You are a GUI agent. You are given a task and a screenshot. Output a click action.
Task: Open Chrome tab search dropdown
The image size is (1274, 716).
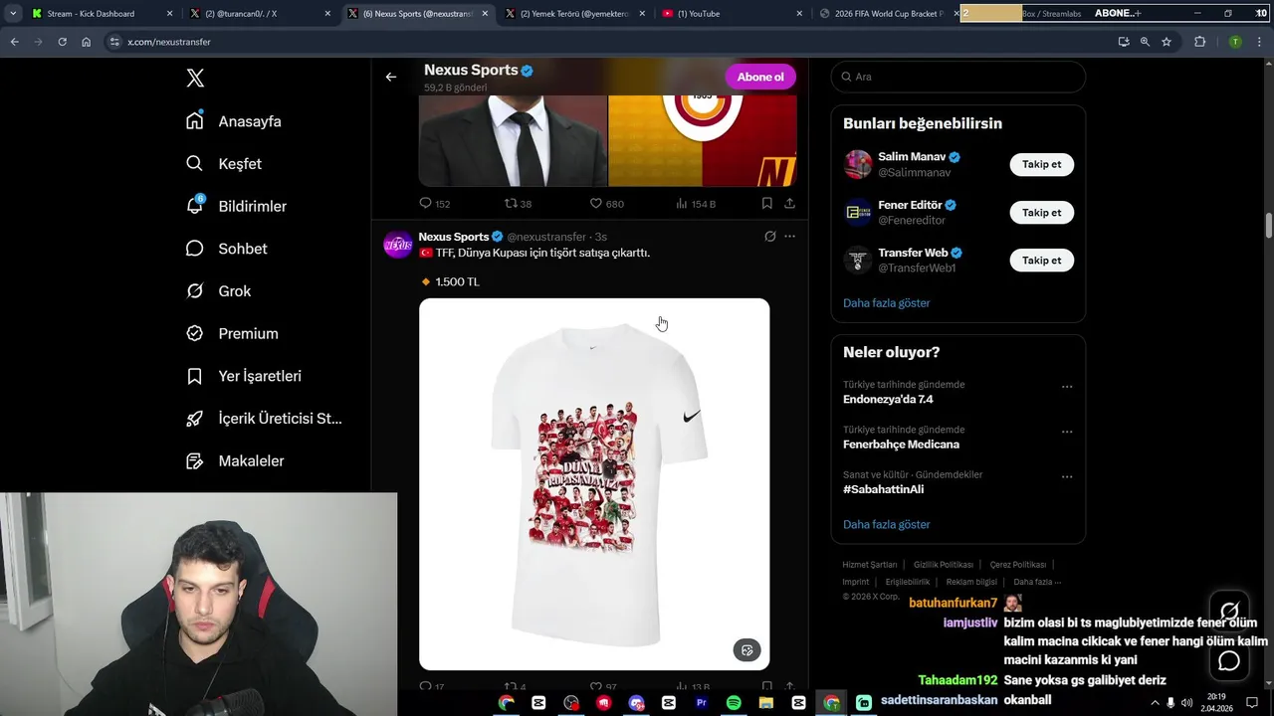(13, 13)
